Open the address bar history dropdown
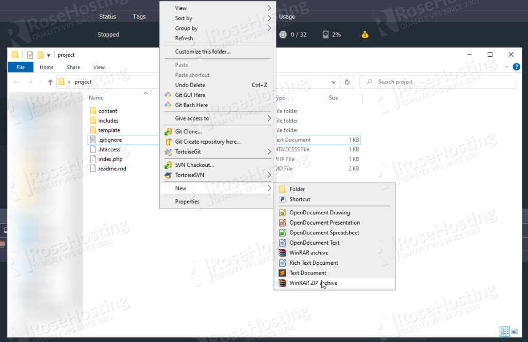 click(334, 82)
